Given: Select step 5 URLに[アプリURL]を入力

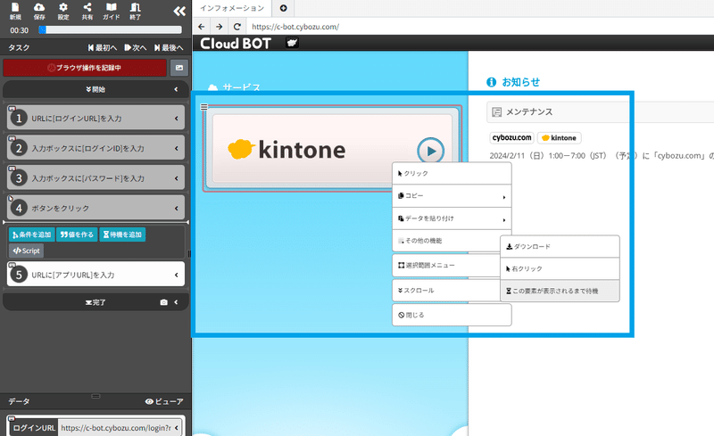Looking at the screenshot, I should (95, 275).
